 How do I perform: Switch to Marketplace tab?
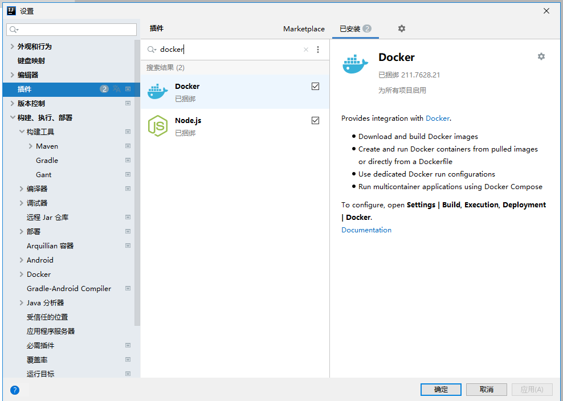pyautogui.click(x=304, y=28)
